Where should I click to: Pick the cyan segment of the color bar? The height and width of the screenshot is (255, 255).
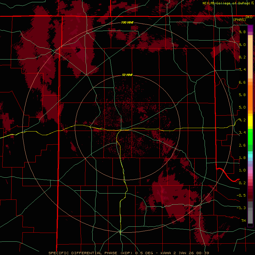click(250, 156)
